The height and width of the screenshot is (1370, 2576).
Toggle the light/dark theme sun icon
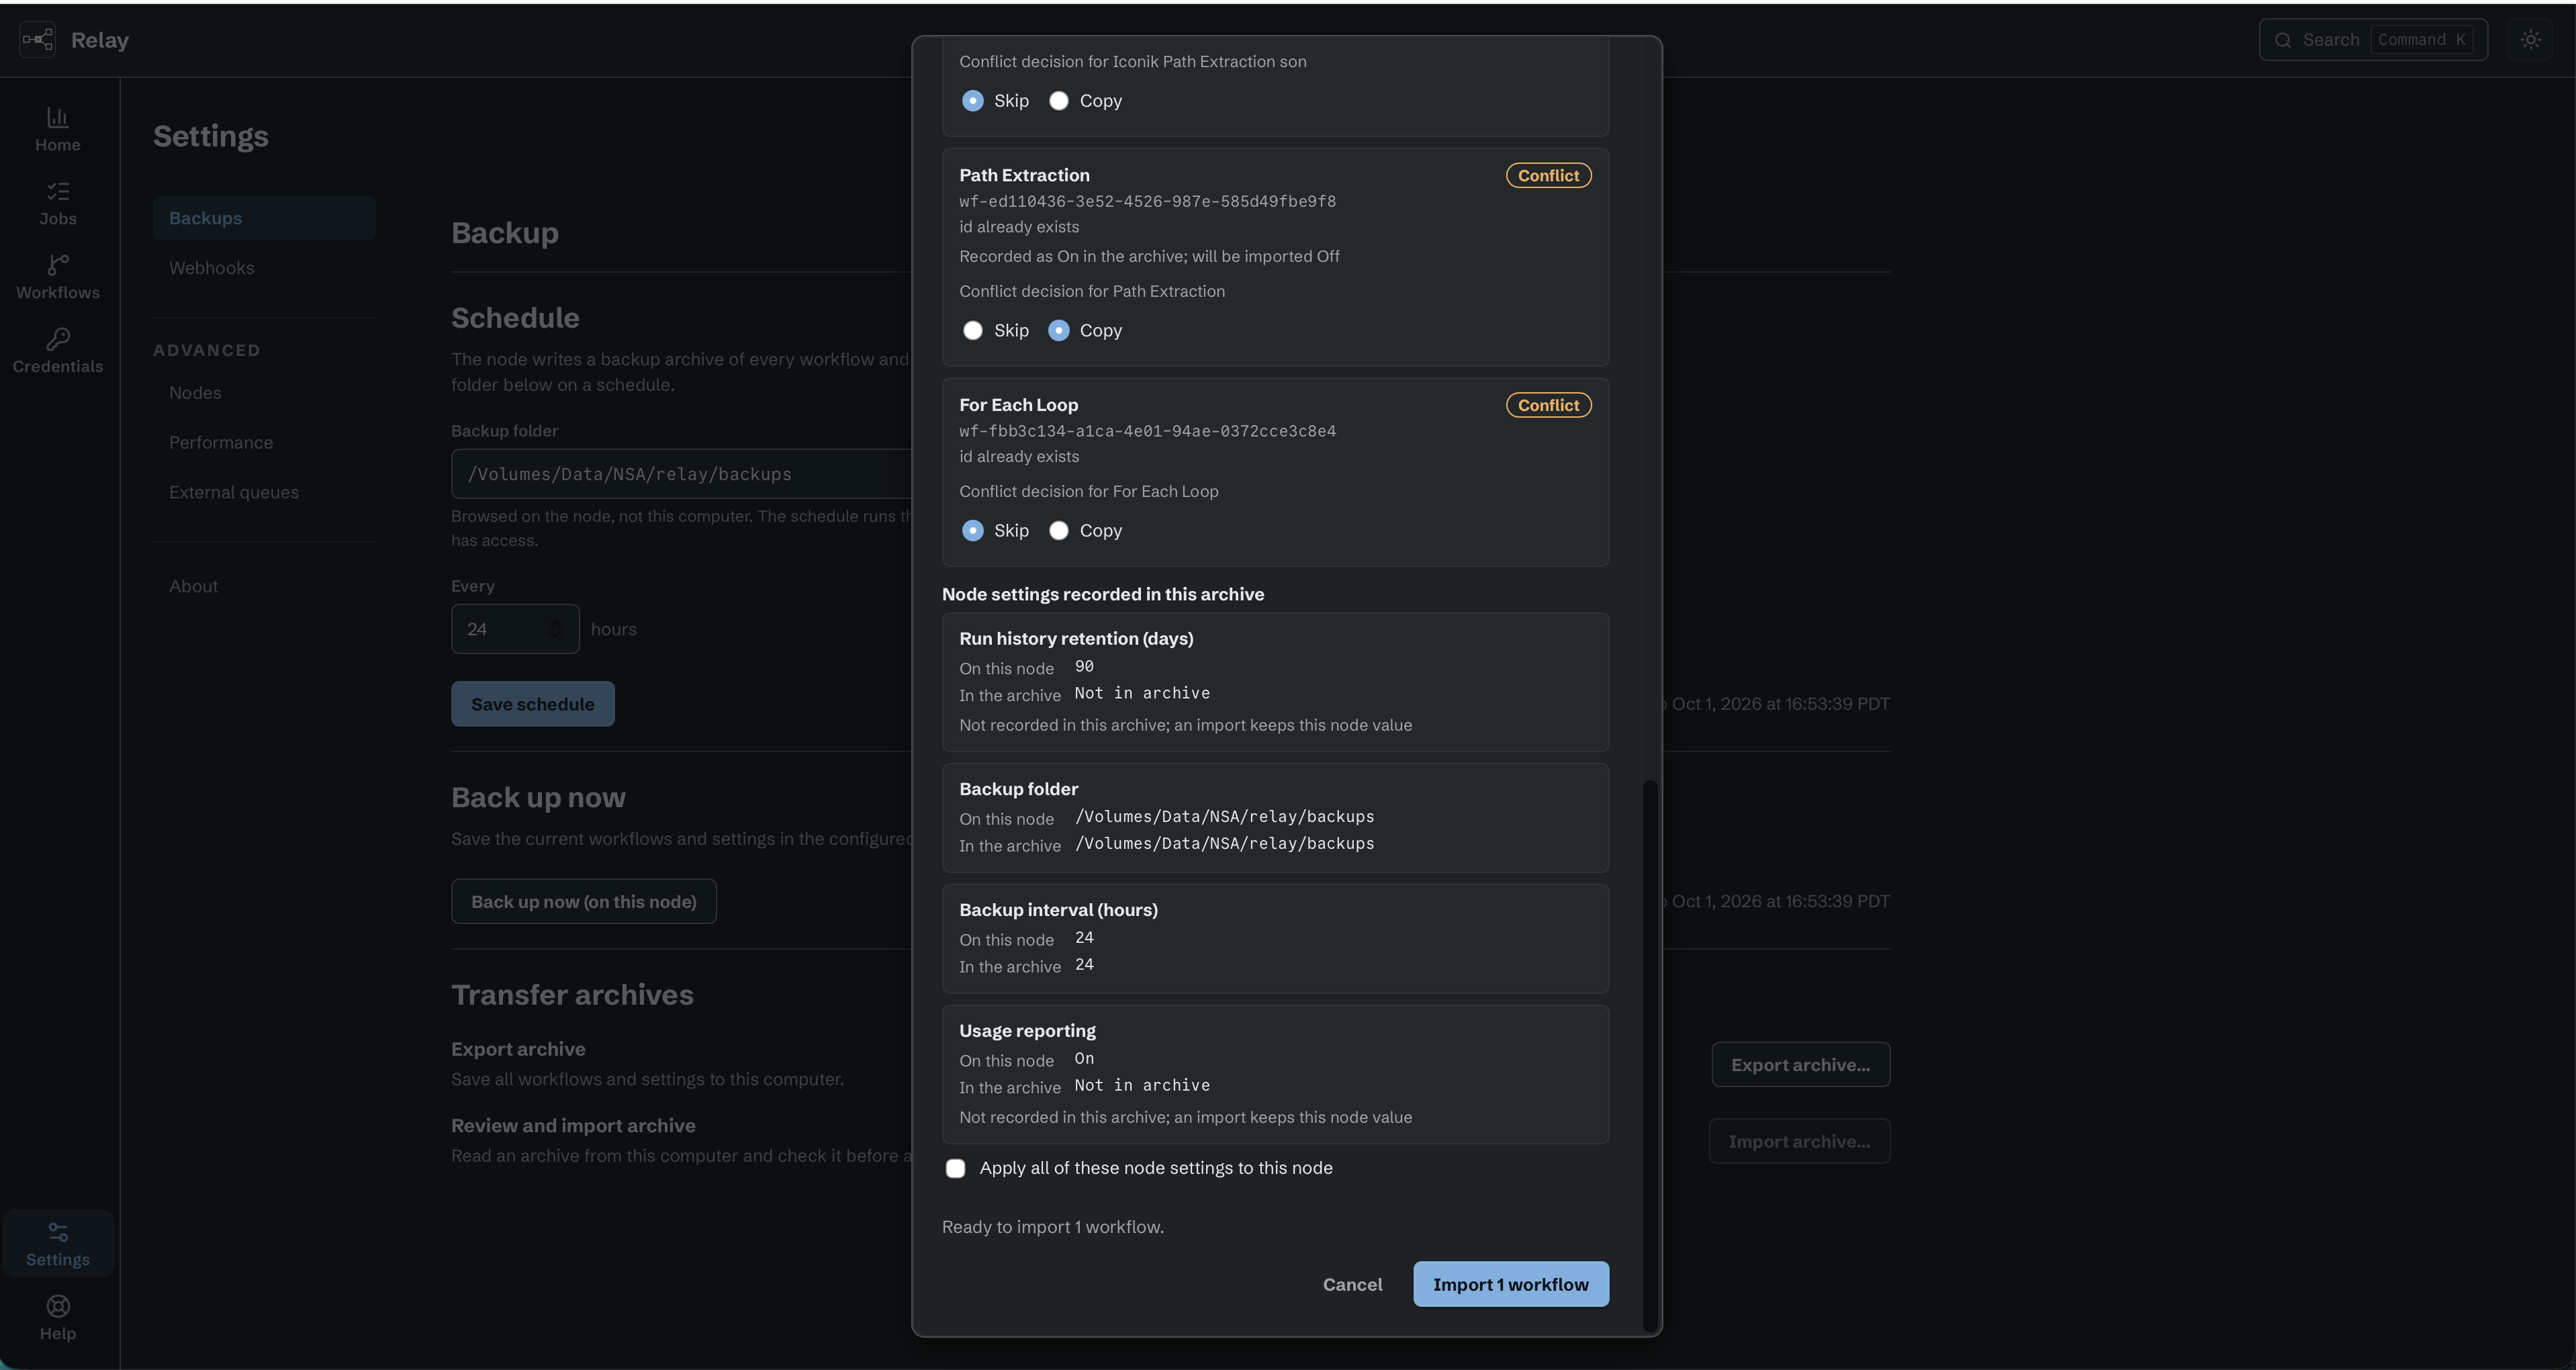pyautogui.click(x=2530, y=40)
